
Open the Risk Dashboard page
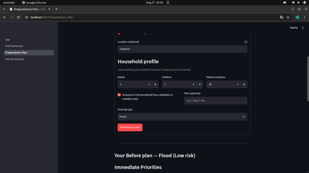pos(29,46)
